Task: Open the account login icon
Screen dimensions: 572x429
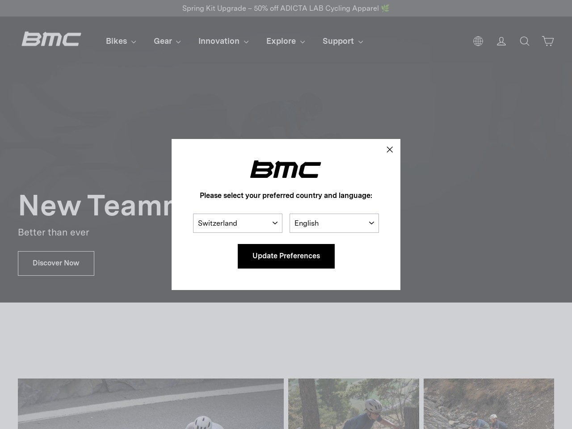Action: coord(501,41)
